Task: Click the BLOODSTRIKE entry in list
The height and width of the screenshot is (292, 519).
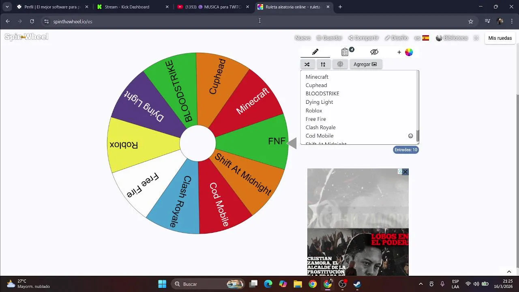Action: 322,93
